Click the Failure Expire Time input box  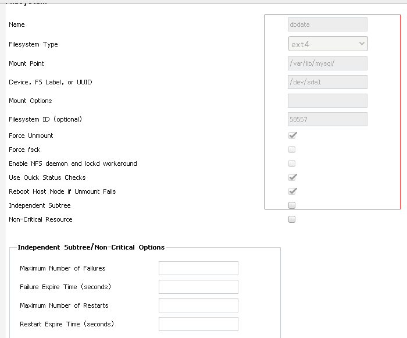pyautogui.click(x=198, y=287)
